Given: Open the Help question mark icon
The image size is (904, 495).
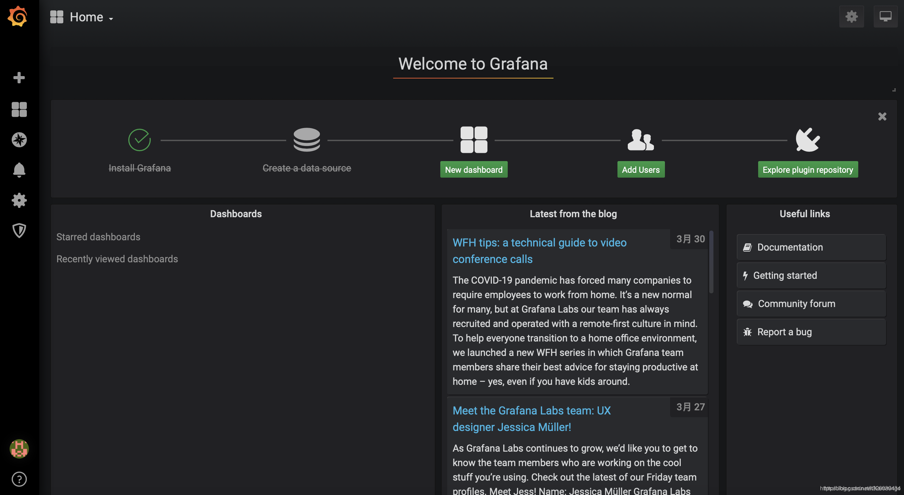Looking at the screenshot, I should 19,479.
